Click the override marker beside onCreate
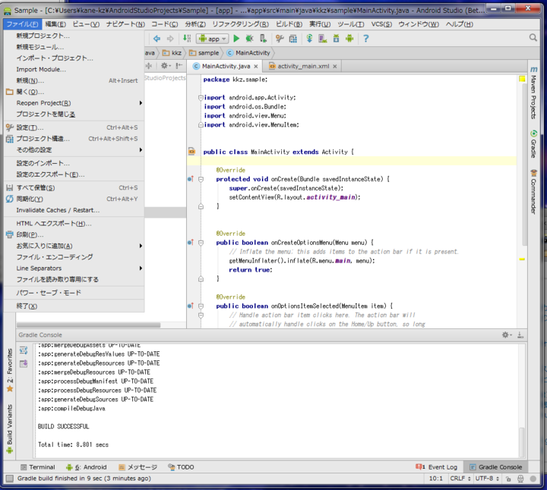 pos(191,179)
